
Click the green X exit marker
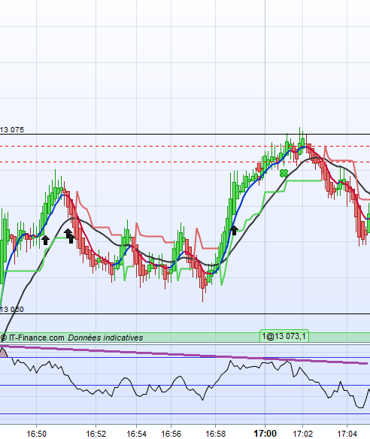pyautogui.click(x=284, y=174)
